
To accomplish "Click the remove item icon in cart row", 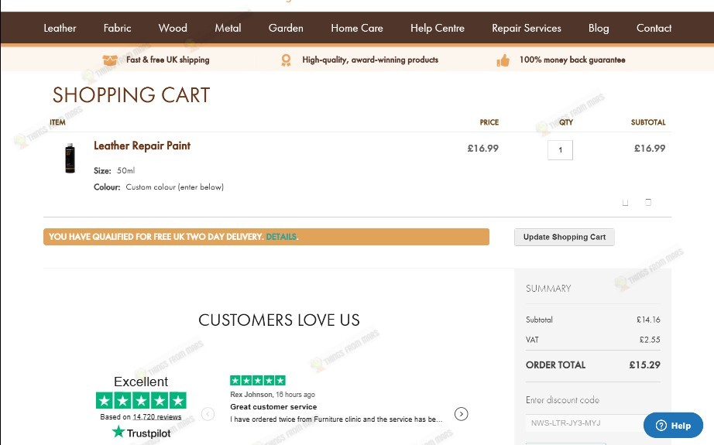I will point(648,203).
